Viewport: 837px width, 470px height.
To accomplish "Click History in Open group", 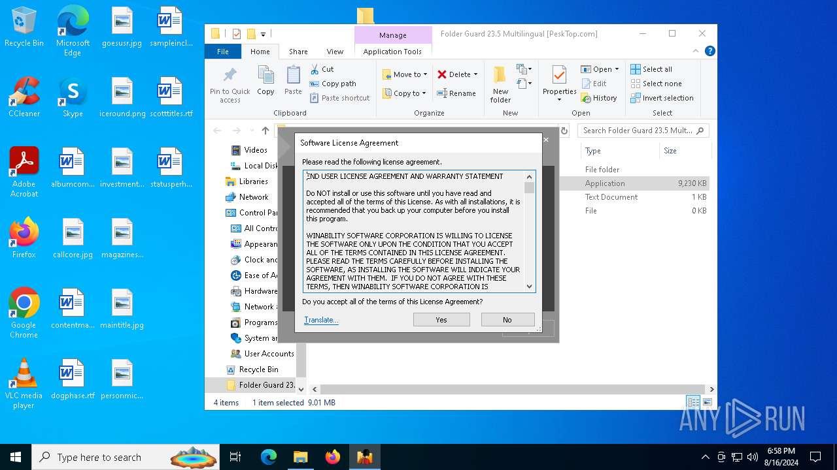I will 599,98.
